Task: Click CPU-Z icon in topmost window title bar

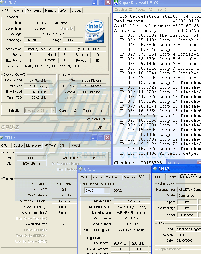Action: pos(2,2)
